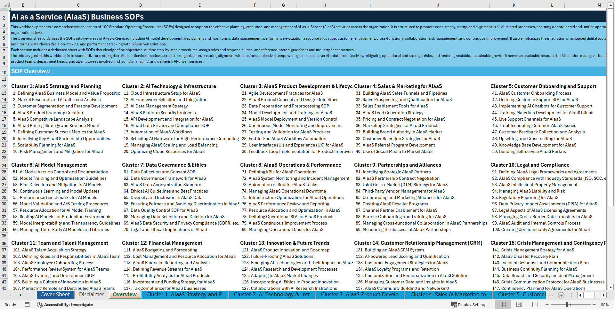Add a new worksheet with the plus icon
615x309 pixels.
[x=561, y=295]
